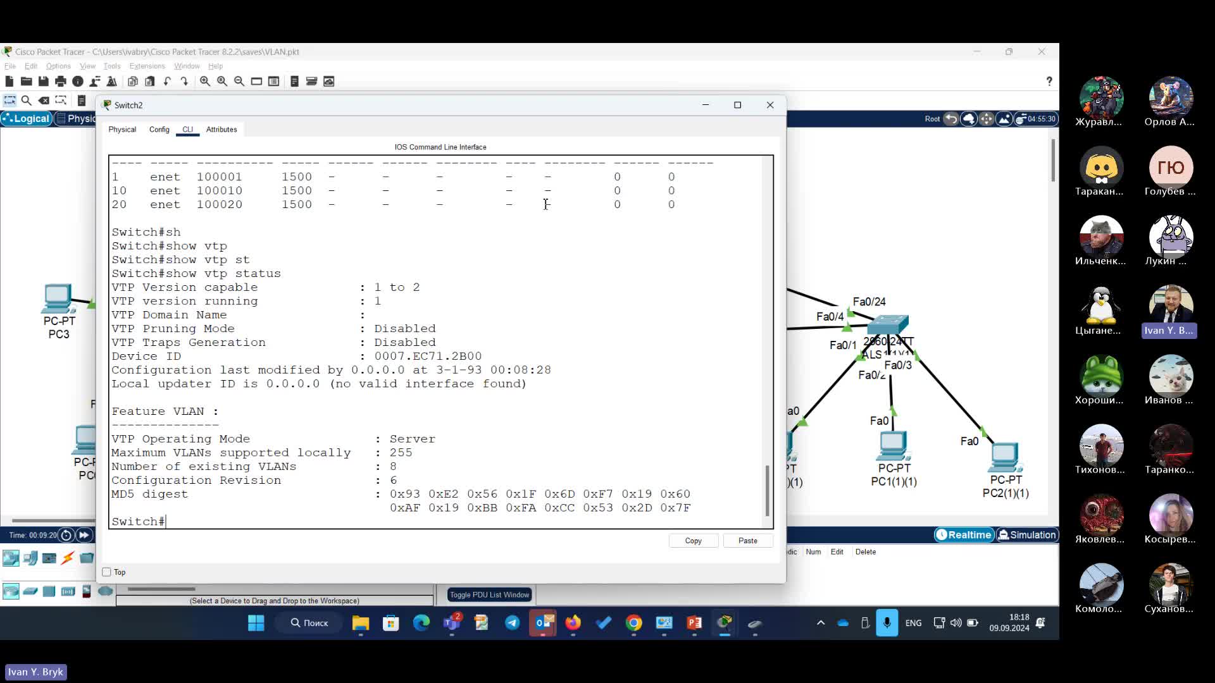Viewport: 1215px width, 683px height.
Task: Switch to Realtime mode
Action: pyautogui.click(x=964, y=534)
